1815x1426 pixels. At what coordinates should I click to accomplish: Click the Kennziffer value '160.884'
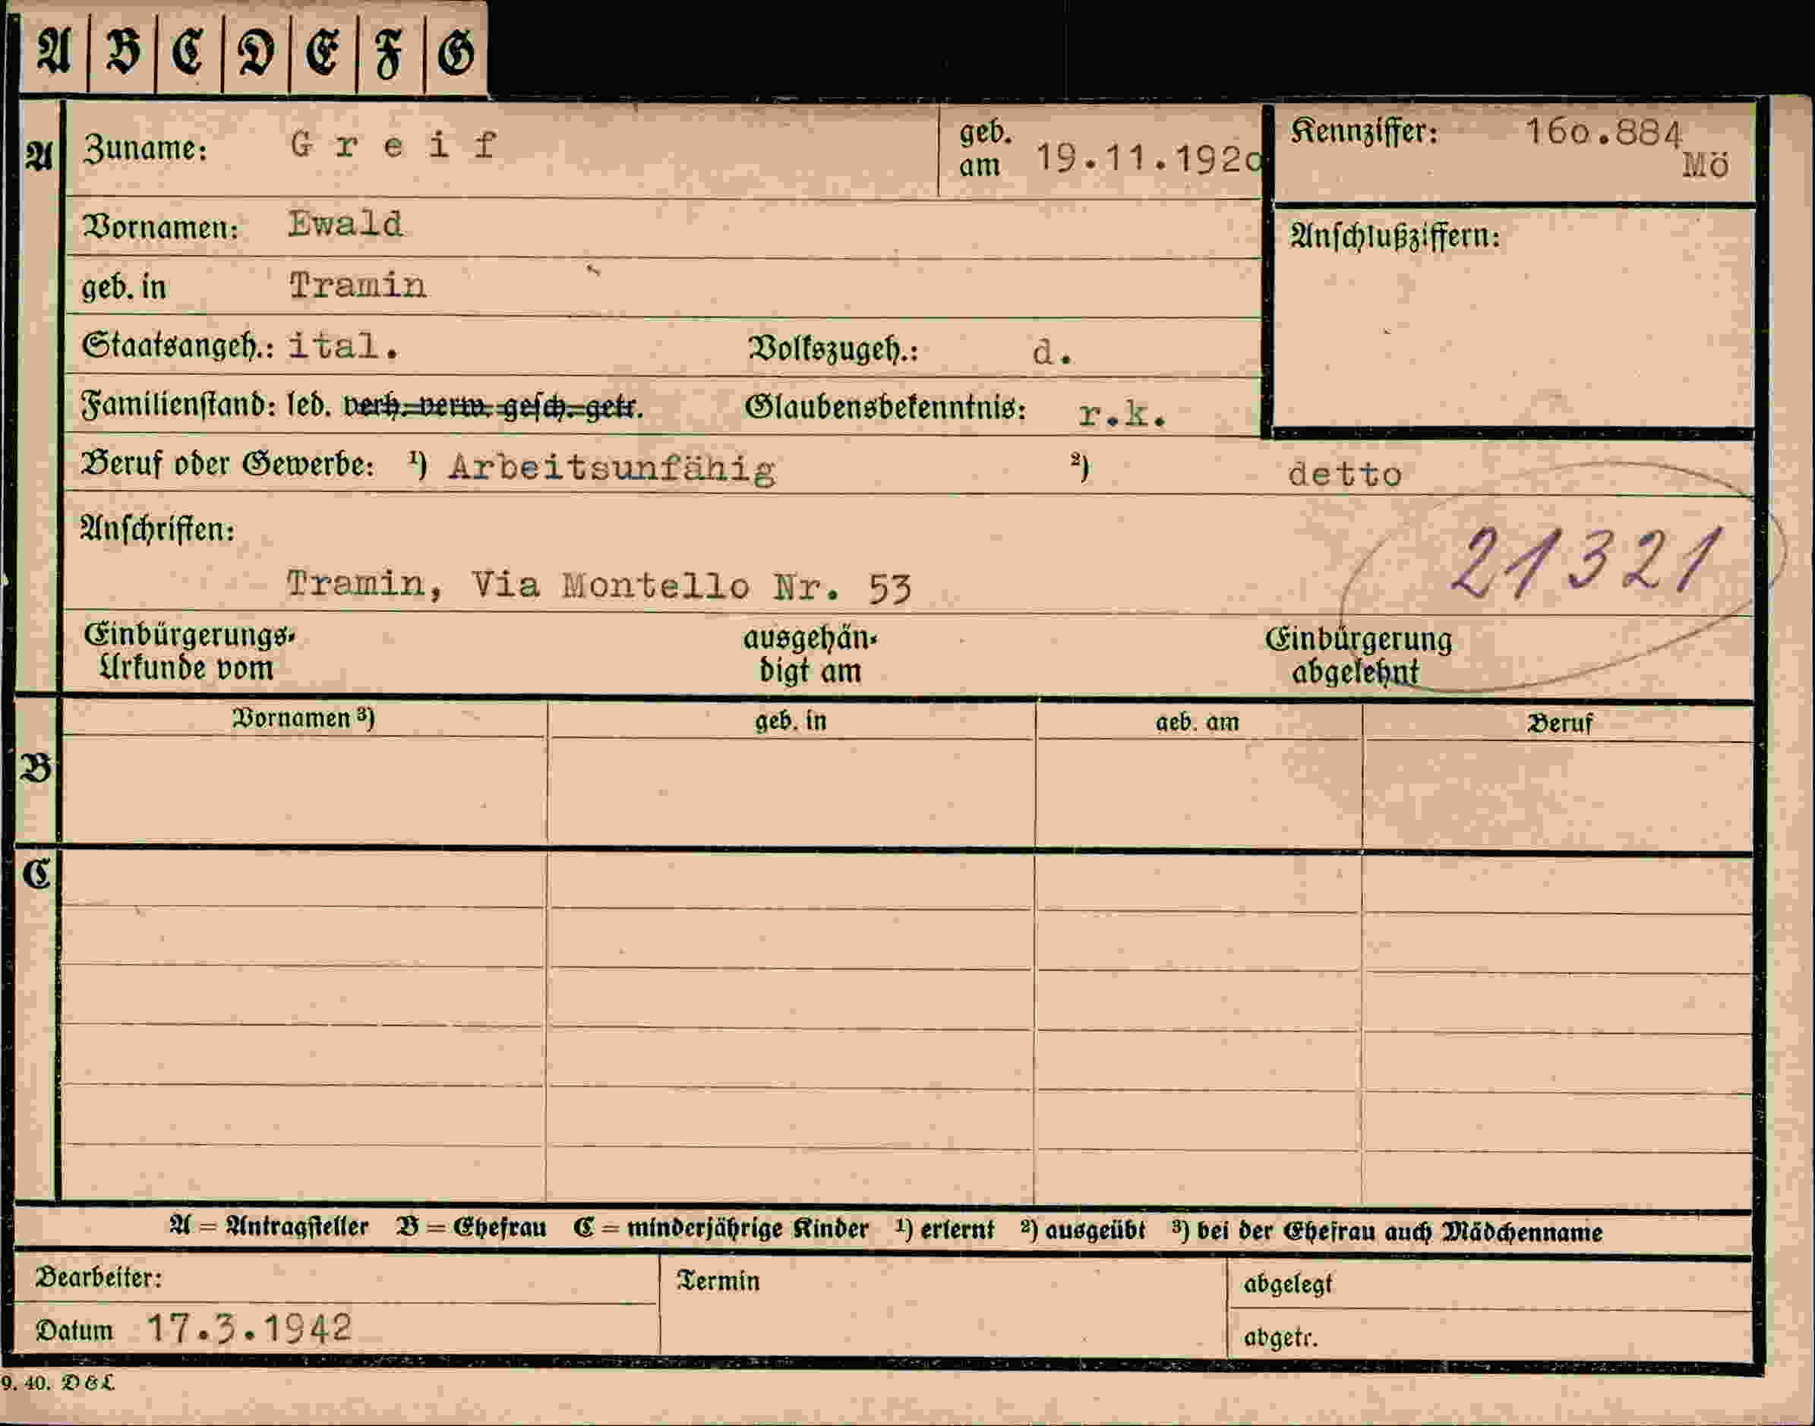pyautogui.click(x=1604, y=133)
